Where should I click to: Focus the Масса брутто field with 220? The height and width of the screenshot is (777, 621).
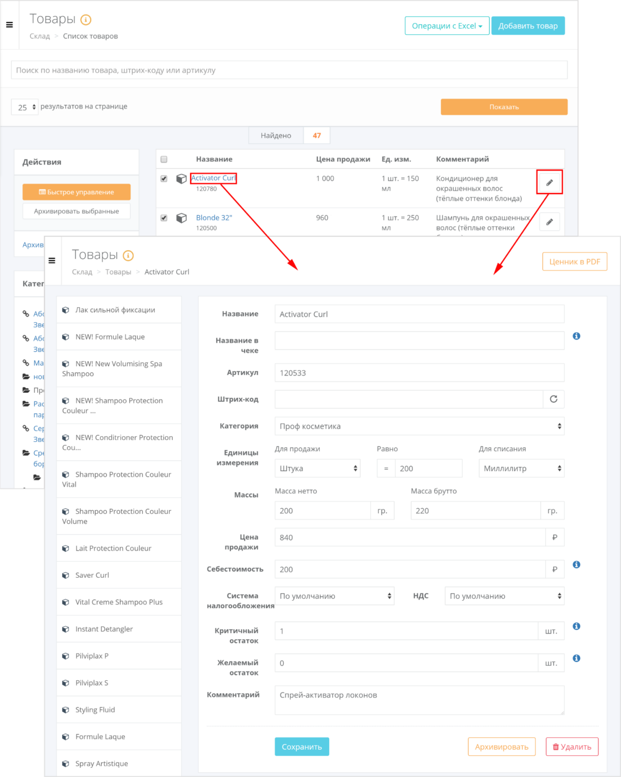(476, 511)
